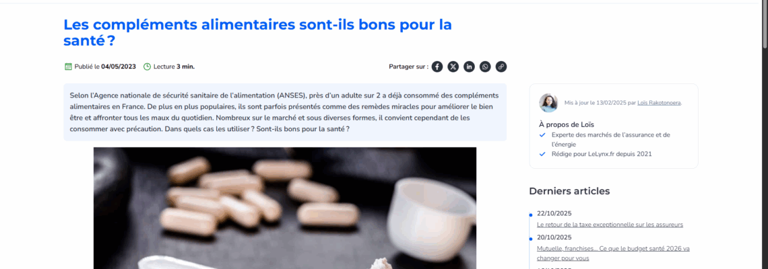Screen dimensions: 768x269
Task: Click the blue ANSES intro summary box
Action: point(284,112)
